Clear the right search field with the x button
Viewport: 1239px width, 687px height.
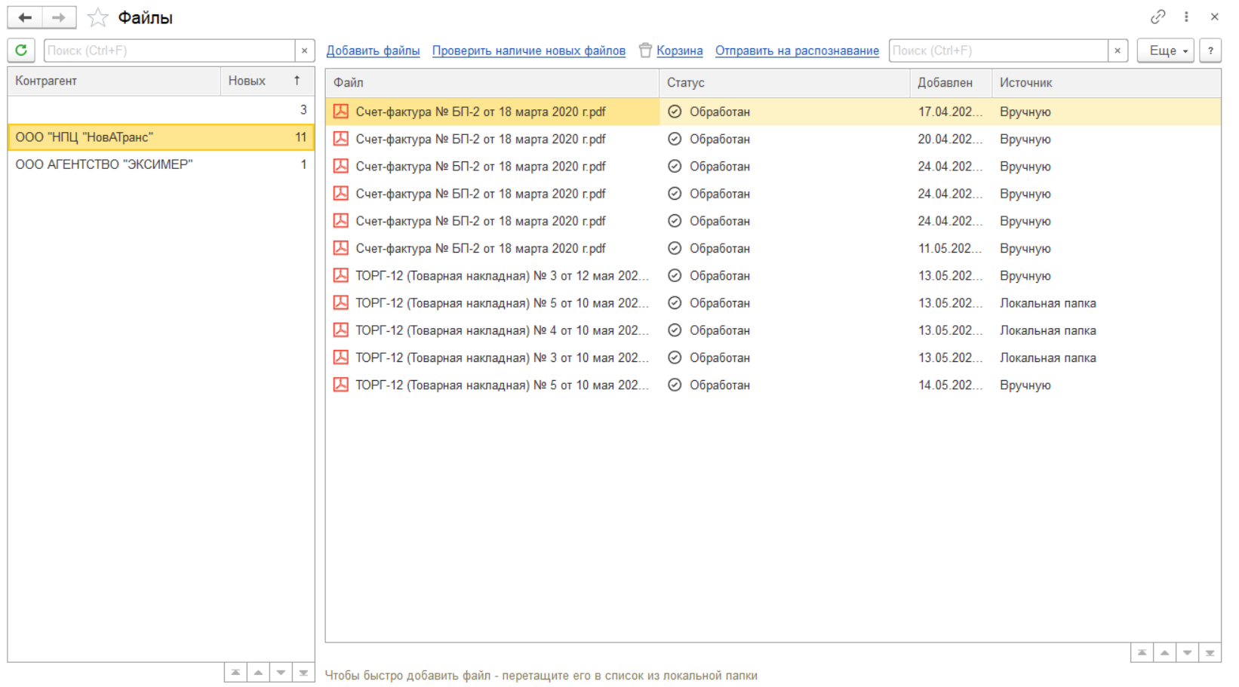pyautogui.click(x=1118, y=51)
